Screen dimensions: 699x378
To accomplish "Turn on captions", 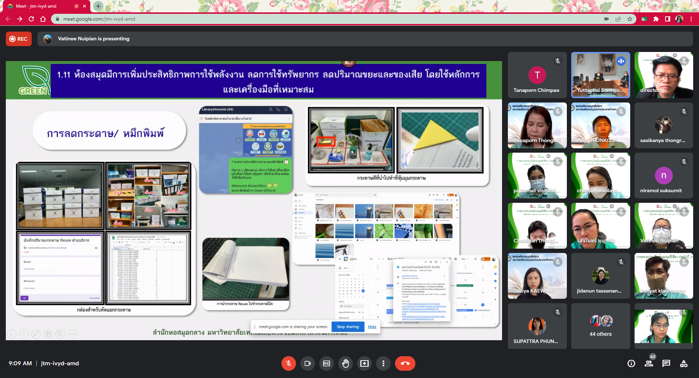I will click(327, 363).
